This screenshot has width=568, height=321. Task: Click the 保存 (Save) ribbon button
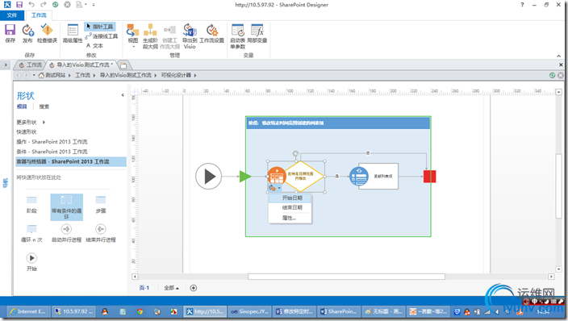10,33
